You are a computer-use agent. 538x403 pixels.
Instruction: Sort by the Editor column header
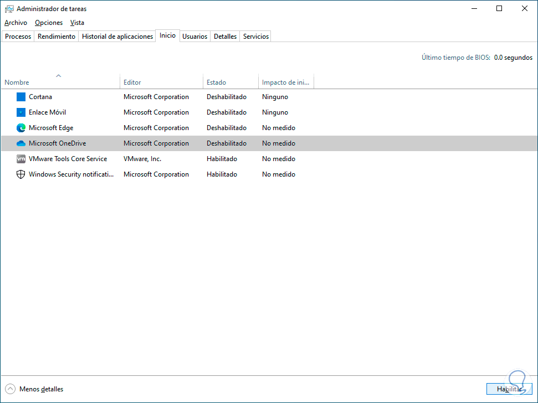click(161, 82)
